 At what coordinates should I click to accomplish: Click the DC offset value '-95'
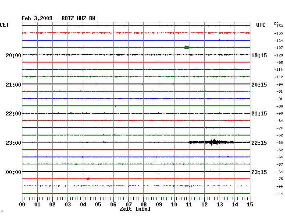pos(280,63)
